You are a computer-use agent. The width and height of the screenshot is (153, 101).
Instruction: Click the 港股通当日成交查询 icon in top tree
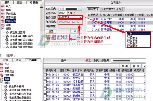coord(7,40)
